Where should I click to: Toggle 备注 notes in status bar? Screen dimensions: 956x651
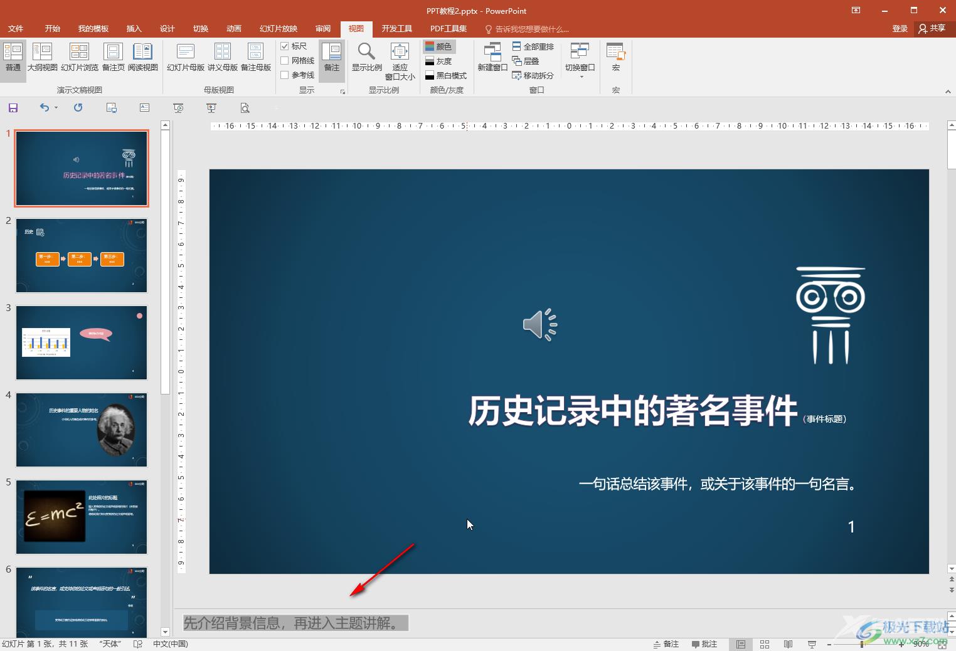pyautogui.click(x=666, y=644)
